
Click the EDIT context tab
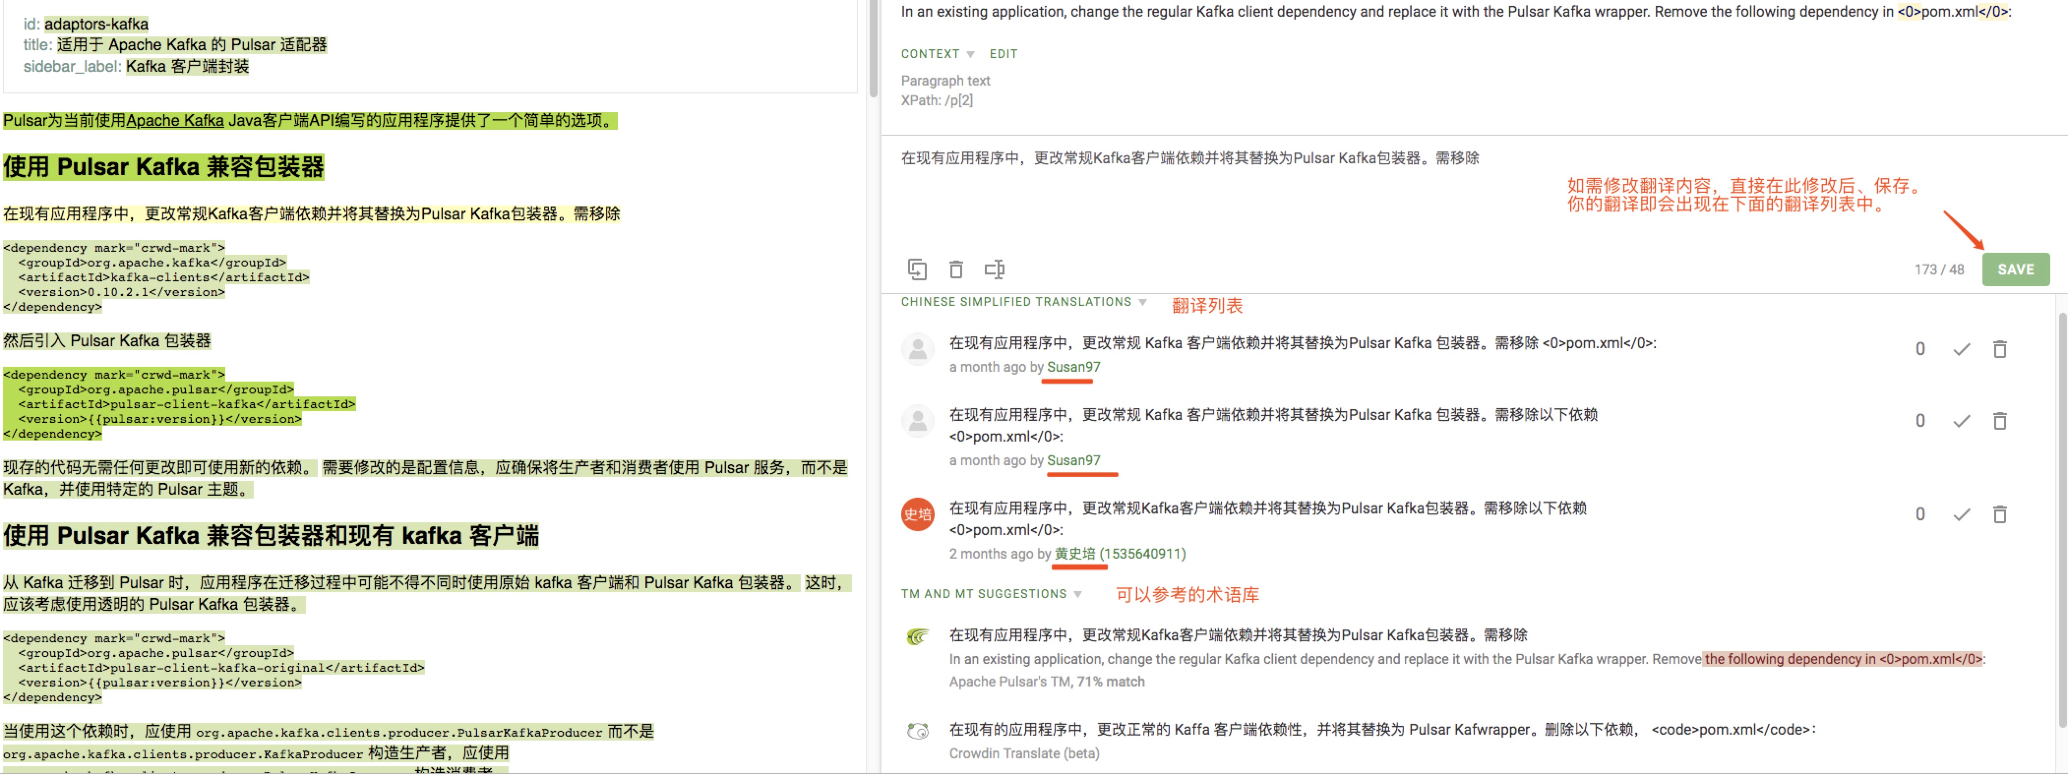pyautogui.click(x=1003, y=55)
